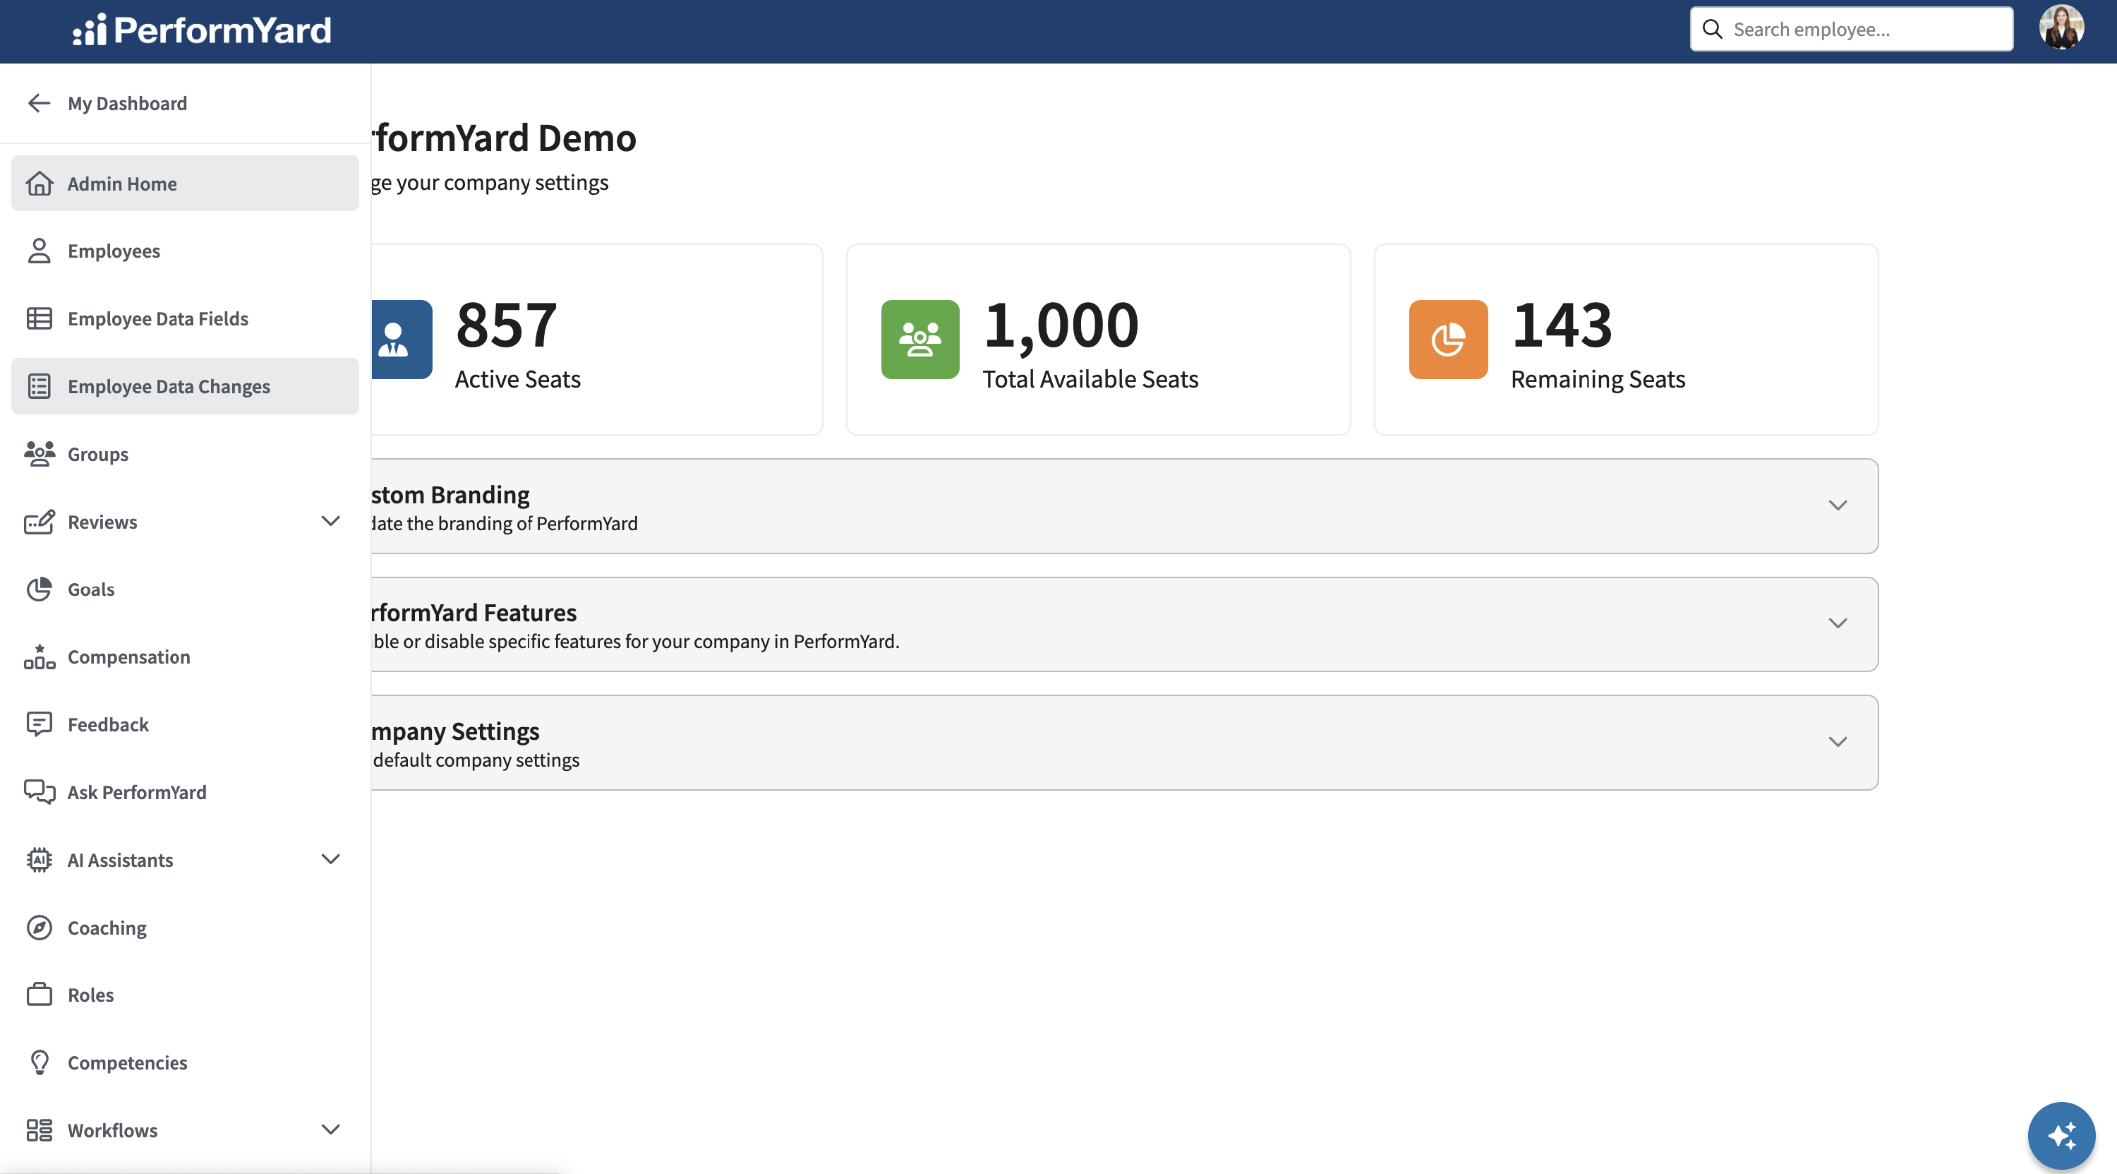Image resolution: width=2117 pixels, height=1174 pixels.
Task: Click the Employee Data Changes list icon
Action: [x=39, y=386]
